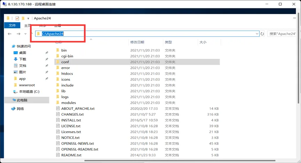
Task: Click the 316 KB size of CHANGES.txt
Action: (x=213, y=114)
